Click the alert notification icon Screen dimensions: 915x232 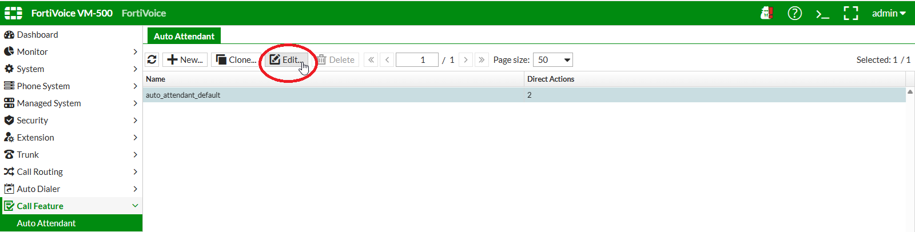pos(767,13)
